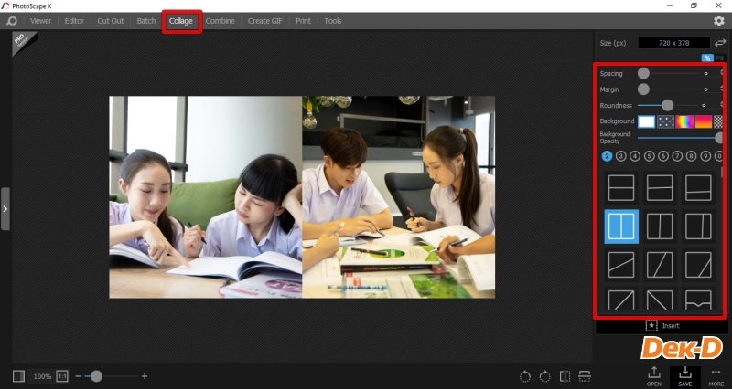732x389 pixels.
Task: Open the Create GIF tab
Action: coord(265,21)
